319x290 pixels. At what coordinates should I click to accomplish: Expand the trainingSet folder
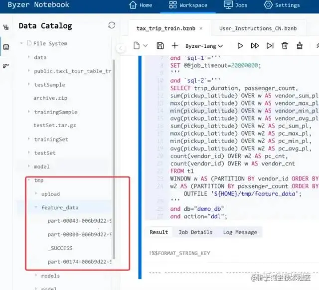point(29,139)
